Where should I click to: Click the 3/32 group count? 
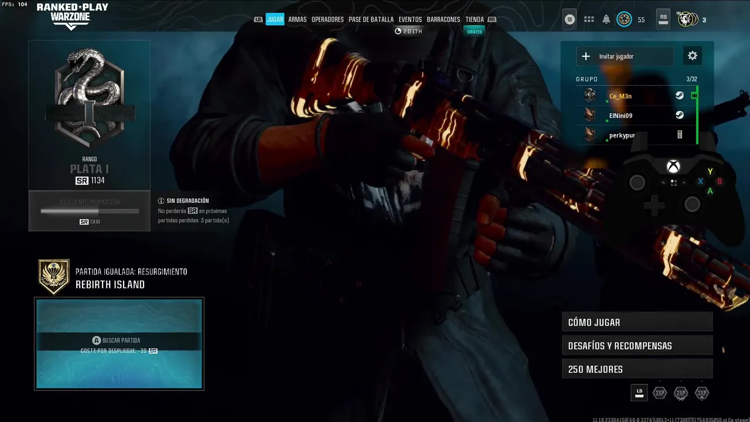point(691,79)
